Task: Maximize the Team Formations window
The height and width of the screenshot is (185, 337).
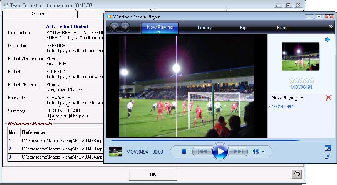Action: pyautogui.click(x=289, y=5)
